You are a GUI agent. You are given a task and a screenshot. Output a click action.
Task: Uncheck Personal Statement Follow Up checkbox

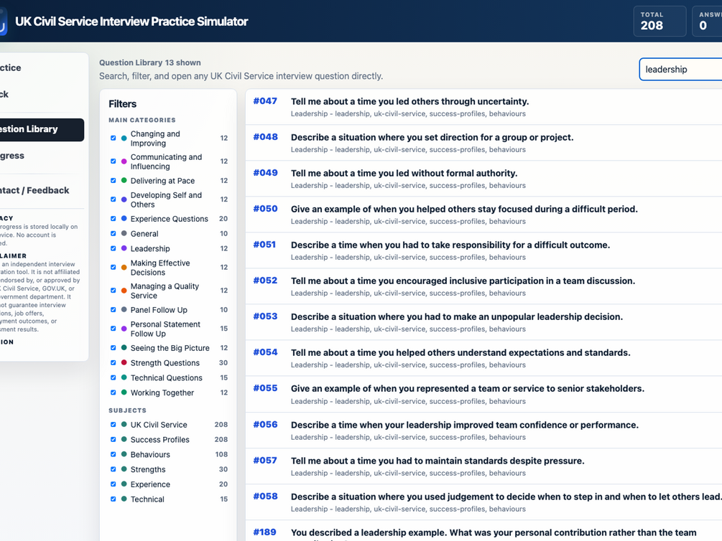[114, 329]
